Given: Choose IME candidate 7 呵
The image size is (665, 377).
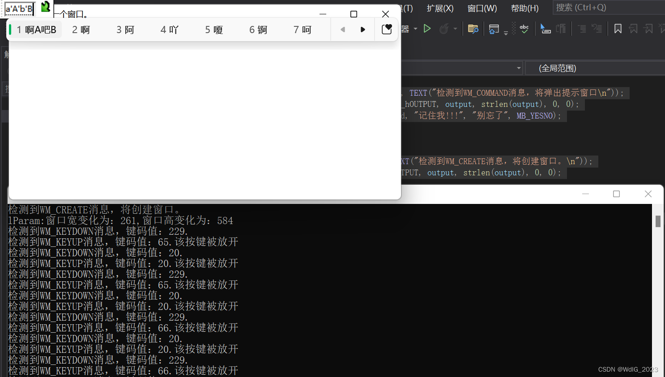Looking at the screenshot, I should coord(303,30).
